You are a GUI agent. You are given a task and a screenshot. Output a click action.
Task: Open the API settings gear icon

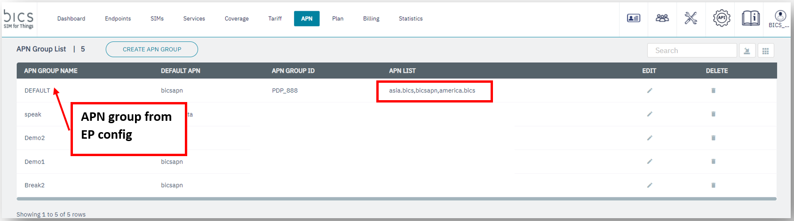click(x=721, y=18)
